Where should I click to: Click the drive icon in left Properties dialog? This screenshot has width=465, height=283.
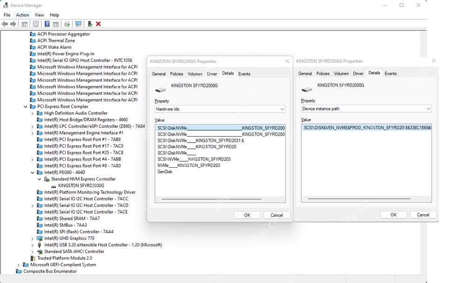pos(161,90)
